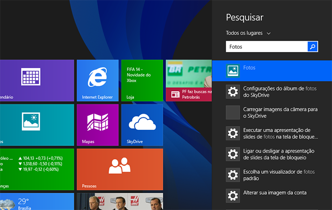Screen dimensions: 332x210
Task: Open the sports news photo tile
Action: (x=120, y=201)
